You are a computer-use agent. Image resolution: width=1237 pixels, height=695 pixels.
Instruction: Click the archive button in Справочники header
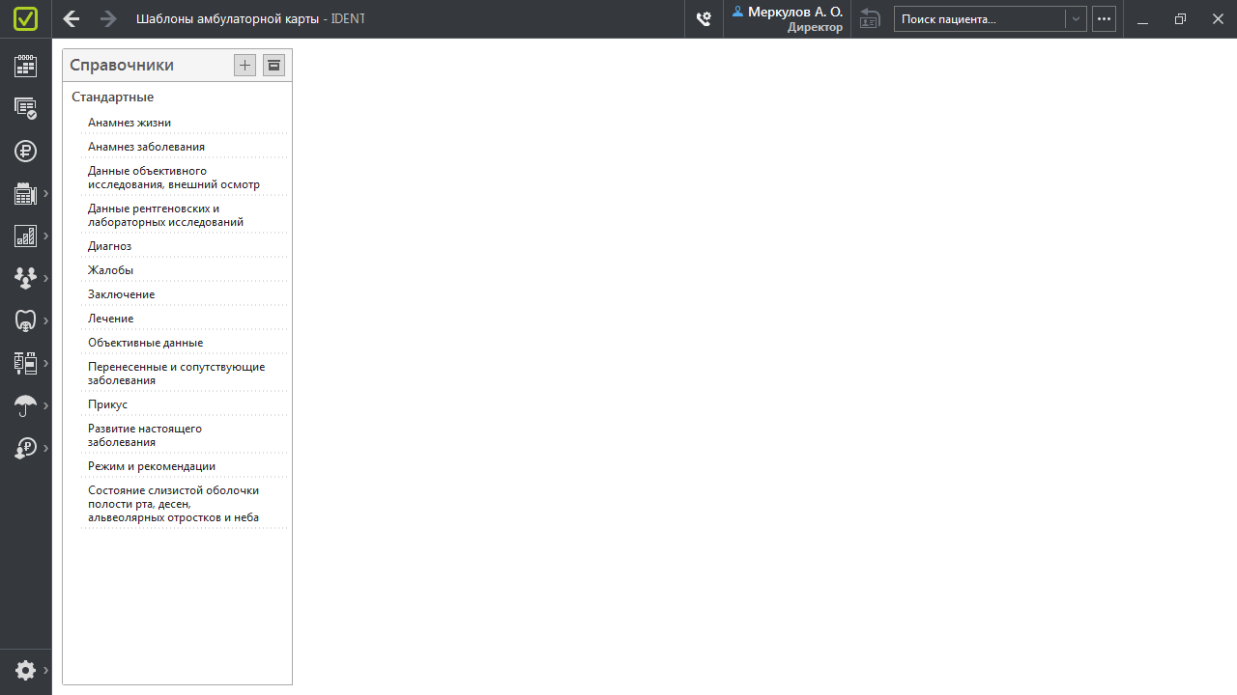pos(273,66)
